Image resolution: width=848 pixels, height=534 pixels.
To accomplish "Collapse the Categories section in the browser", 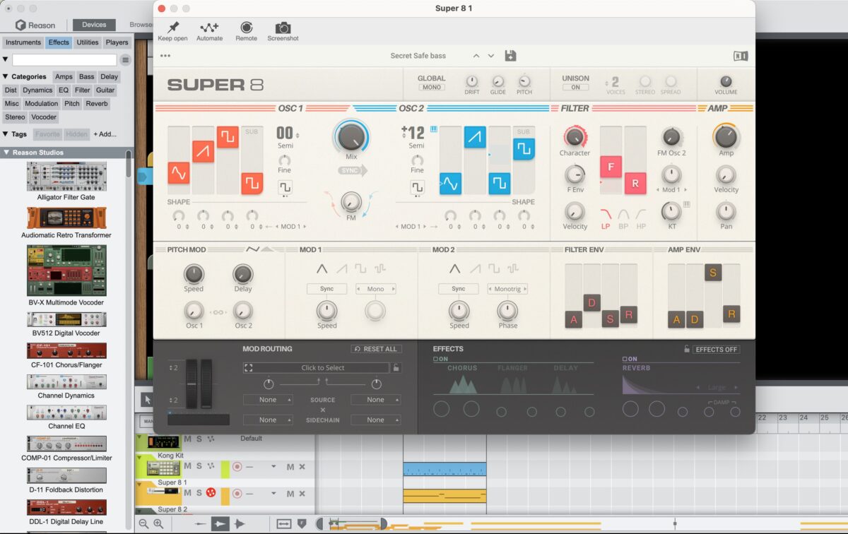I will coord(6,76).
